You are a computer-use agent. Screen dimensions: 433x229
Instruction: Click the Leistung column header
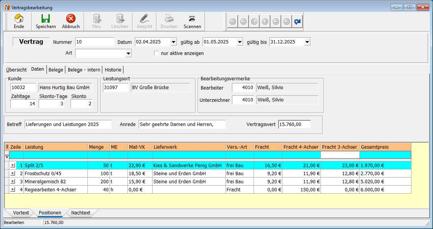pos(55,147)
